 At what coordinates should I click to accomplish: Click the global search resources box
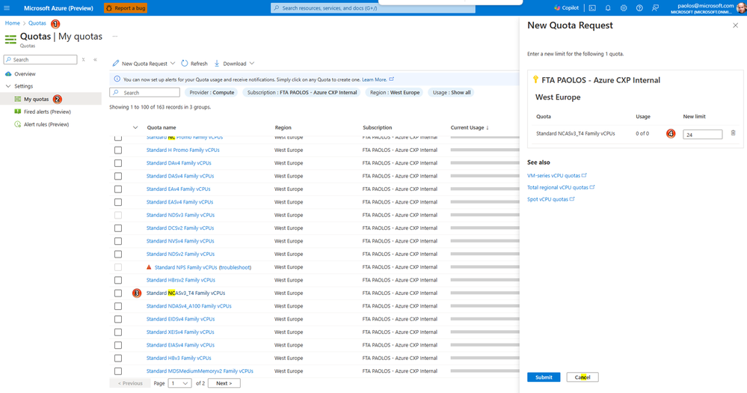(373, 8)
